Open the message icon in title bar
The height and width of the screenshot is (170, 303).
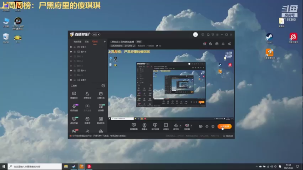pyautogui.click(x=203, y=35)
